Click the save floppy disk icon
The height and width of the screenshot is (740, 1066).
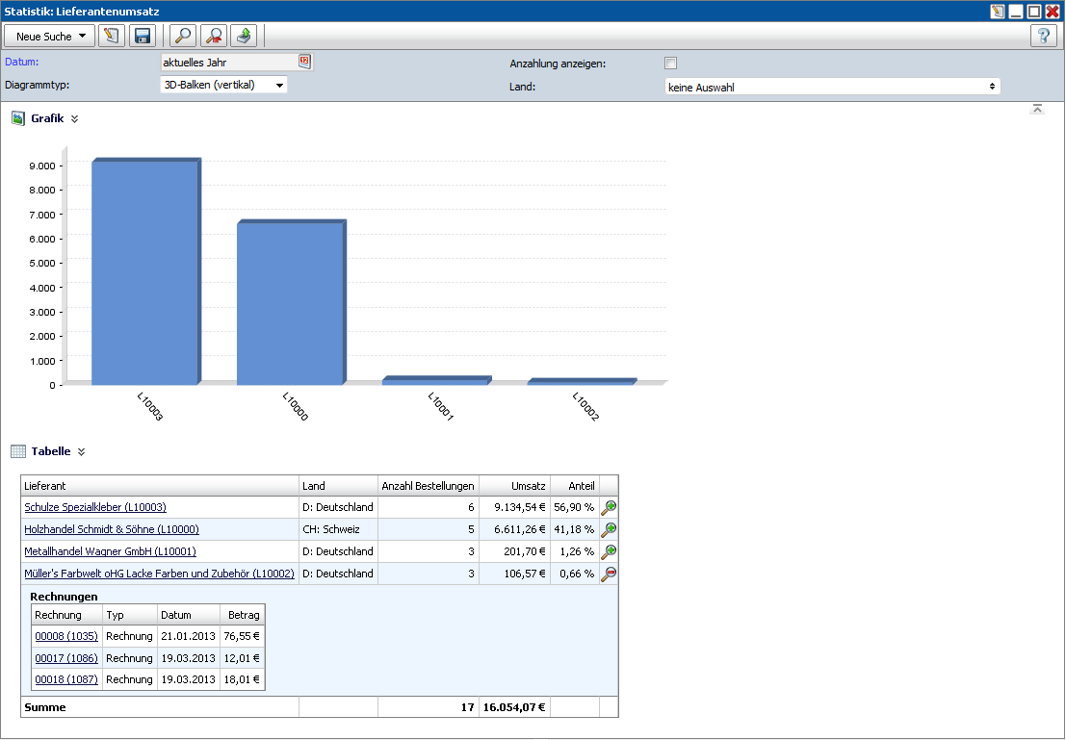point(143,37)
